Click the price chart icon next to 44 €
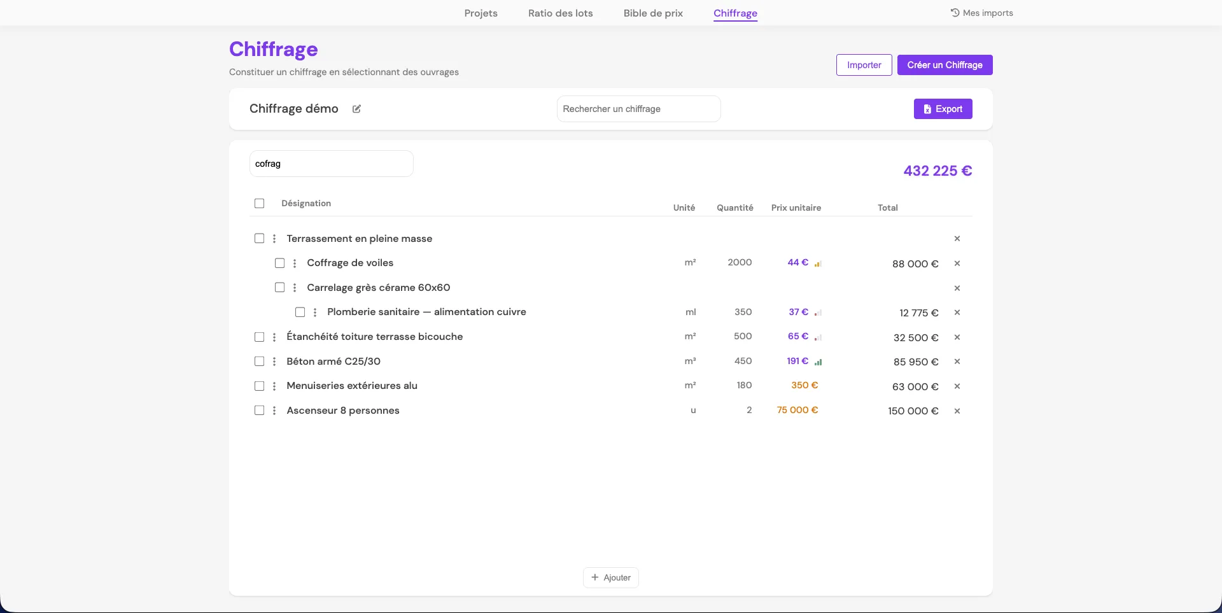Viewport: 1222px width, 613px height. click(x=818, y=264)
